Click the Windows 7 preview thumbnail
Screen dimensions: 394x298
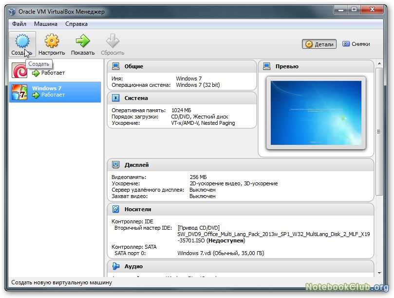point(316,113)
